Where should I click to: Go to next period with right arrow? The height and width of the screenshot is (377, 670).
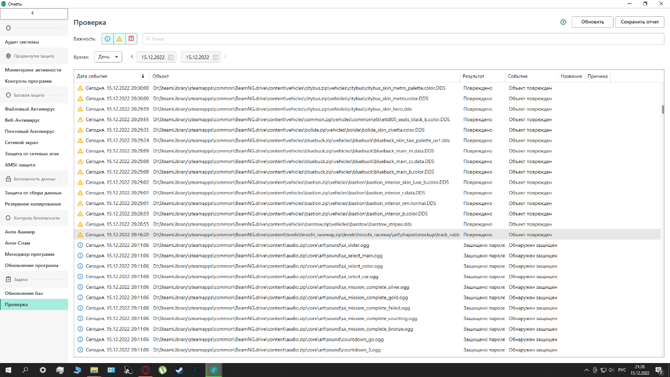(x=226, y=57)
